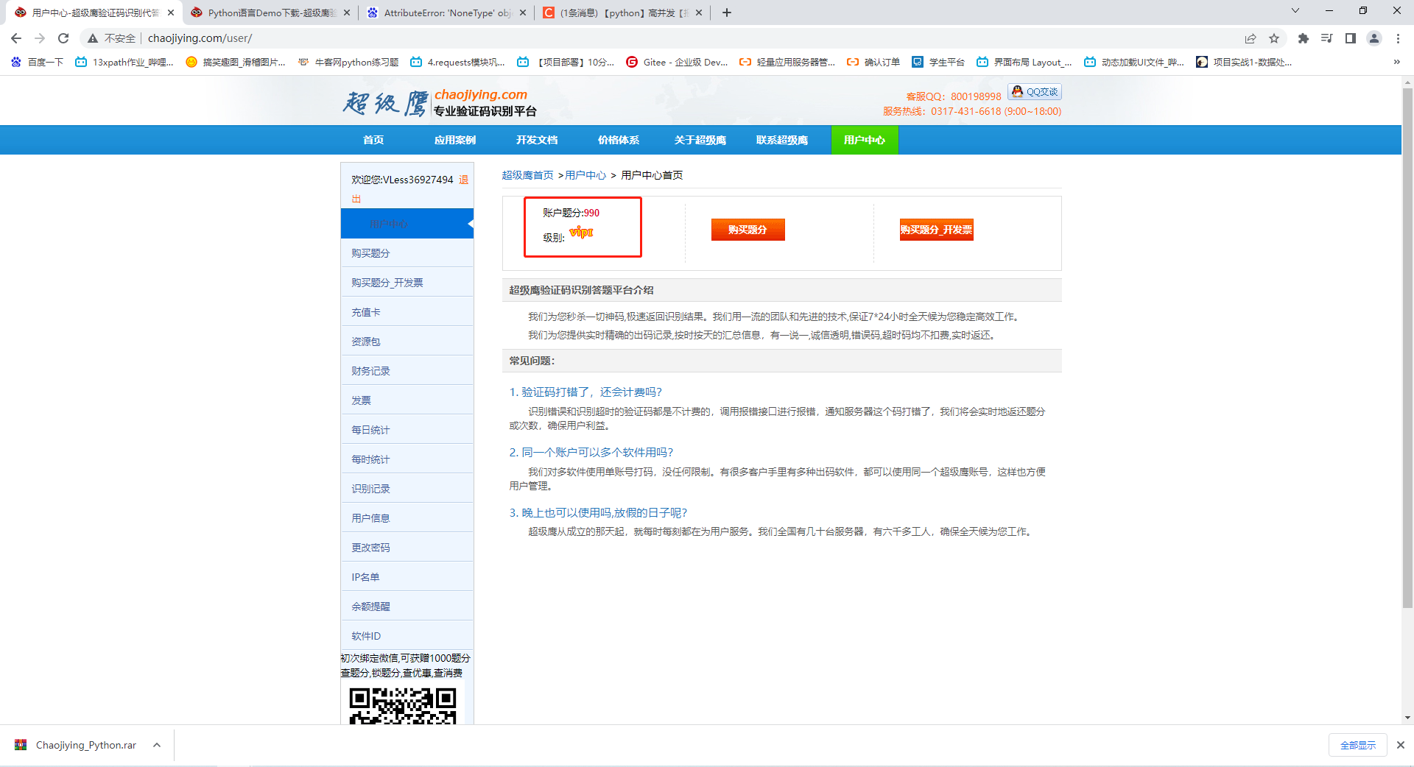Image resolution: width=1414 pixels, height=767 pixels.
Task: Click the orange 购买题分 button
Action: coord(748,230)
